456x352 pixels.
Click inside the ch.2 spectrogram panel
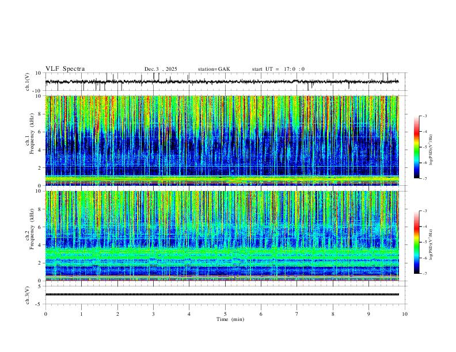(x=222, y=236)
